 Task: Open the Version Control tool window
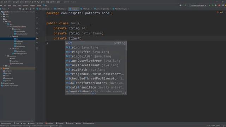tap(6, 123)
